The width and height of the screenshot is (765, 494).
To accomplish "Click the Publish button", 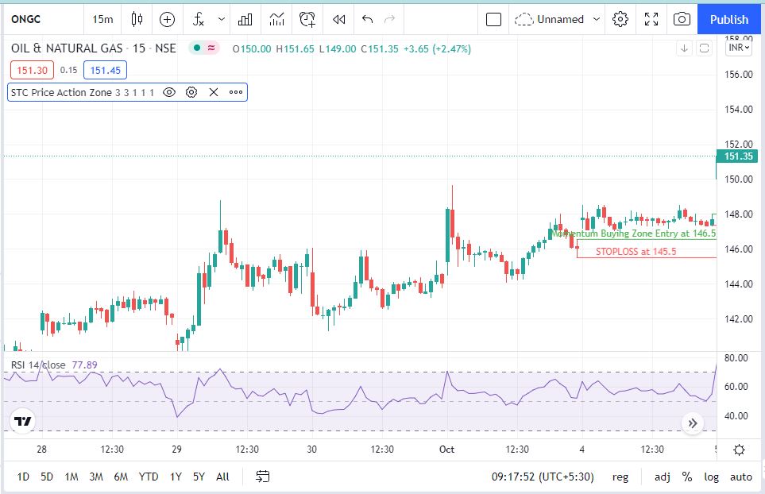I will pos(729,19).
